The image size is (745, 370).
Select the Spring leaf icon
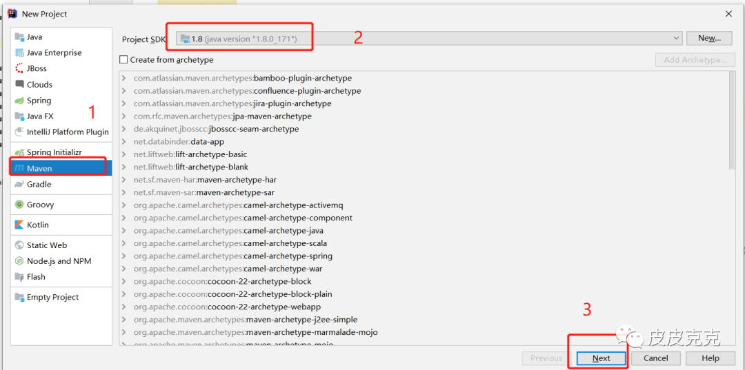coord(19,101)
